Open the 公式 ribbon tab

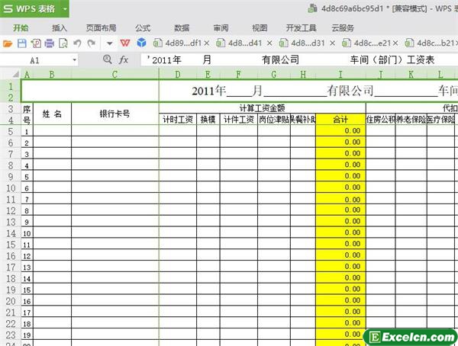click(x=143, y=27)
